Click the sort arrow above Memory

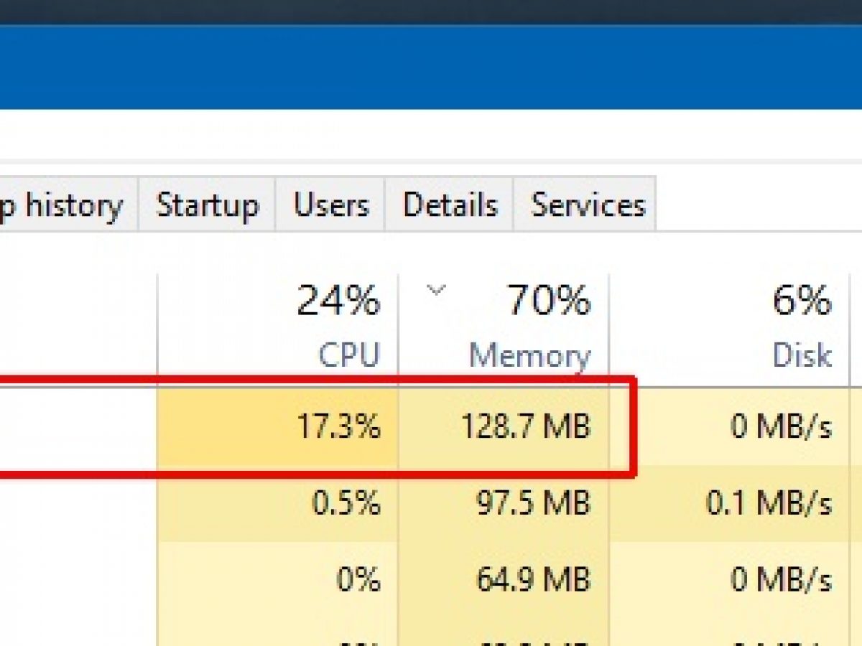click(x=435, y=291)
